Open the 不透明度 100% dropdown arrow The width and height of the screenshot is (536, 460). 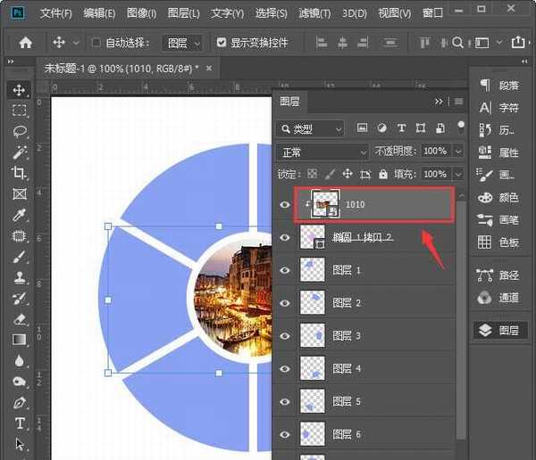[457, 152]
